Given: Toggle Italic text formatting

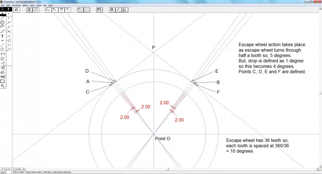Looking at the screenshot, I should coord(118,10).
